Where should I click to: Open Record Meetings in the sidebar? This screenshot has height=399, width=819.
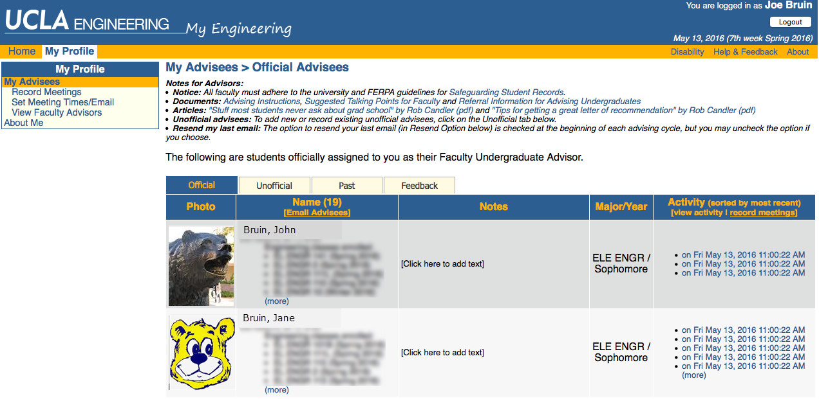(x=46, y=92)
